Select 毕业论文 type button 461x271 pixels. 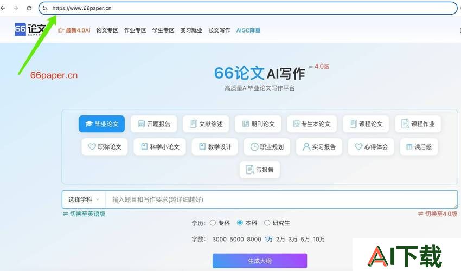pos(102,124)
